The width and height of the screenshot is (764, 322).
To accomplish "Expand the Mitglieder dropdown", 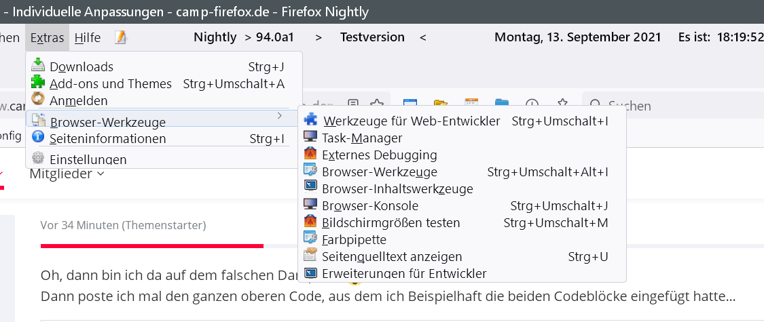I will (x=67, y=174).
